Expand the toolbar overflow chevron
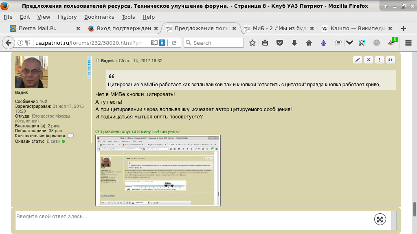417x234 pixels. coord(349,43)
